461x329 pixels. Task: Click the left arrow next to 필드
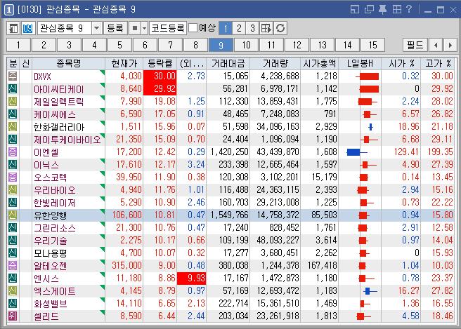(x=436, y=45)
